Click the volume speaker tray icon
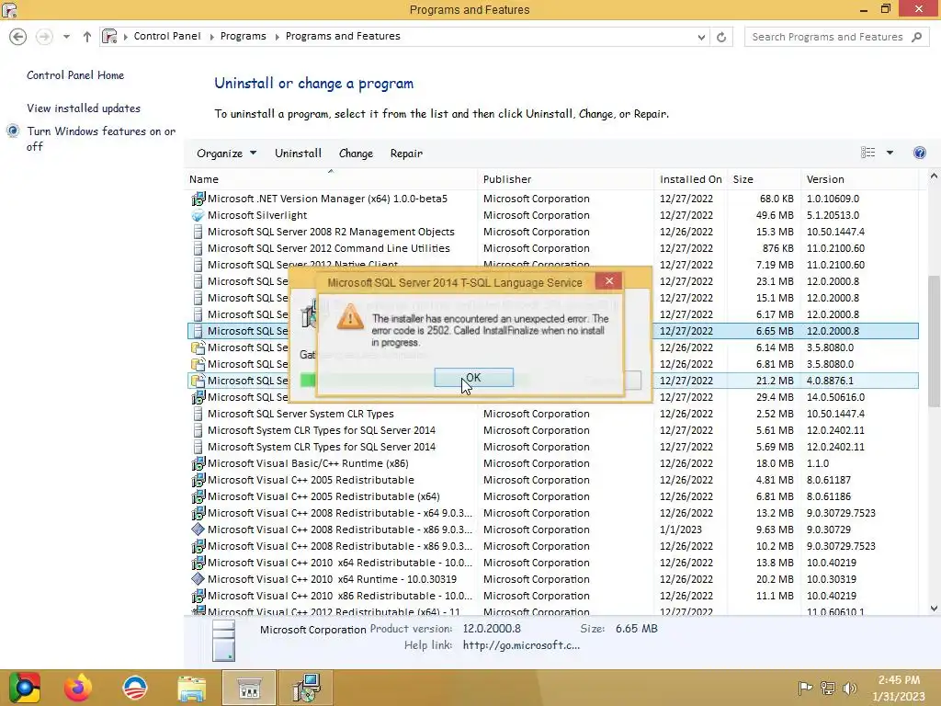 [849, 688]
